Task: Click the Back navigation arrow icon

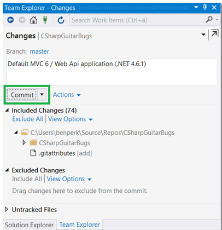Action: (10, 20)
